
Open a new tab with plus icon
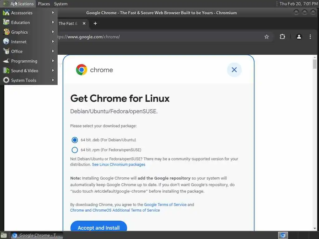click(95, 23)
